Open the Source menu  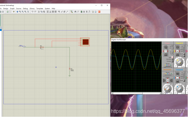(x=18, y=9)
